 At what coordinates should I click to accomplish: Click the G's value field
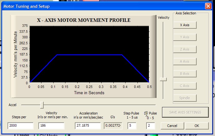(x=113, y=126)
